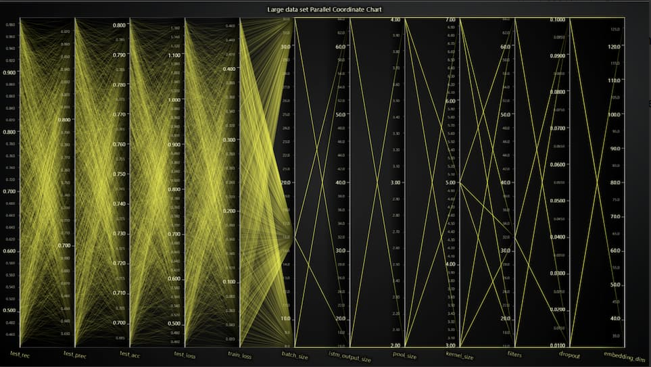Select the kernel_size axis label
The image size is (651, 367).
pos(460,356)
